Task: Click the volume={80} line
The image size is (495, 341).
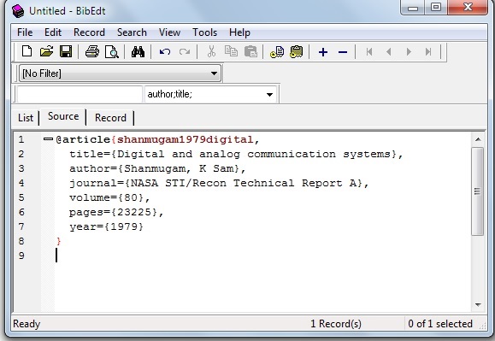Action: point(109,197)
